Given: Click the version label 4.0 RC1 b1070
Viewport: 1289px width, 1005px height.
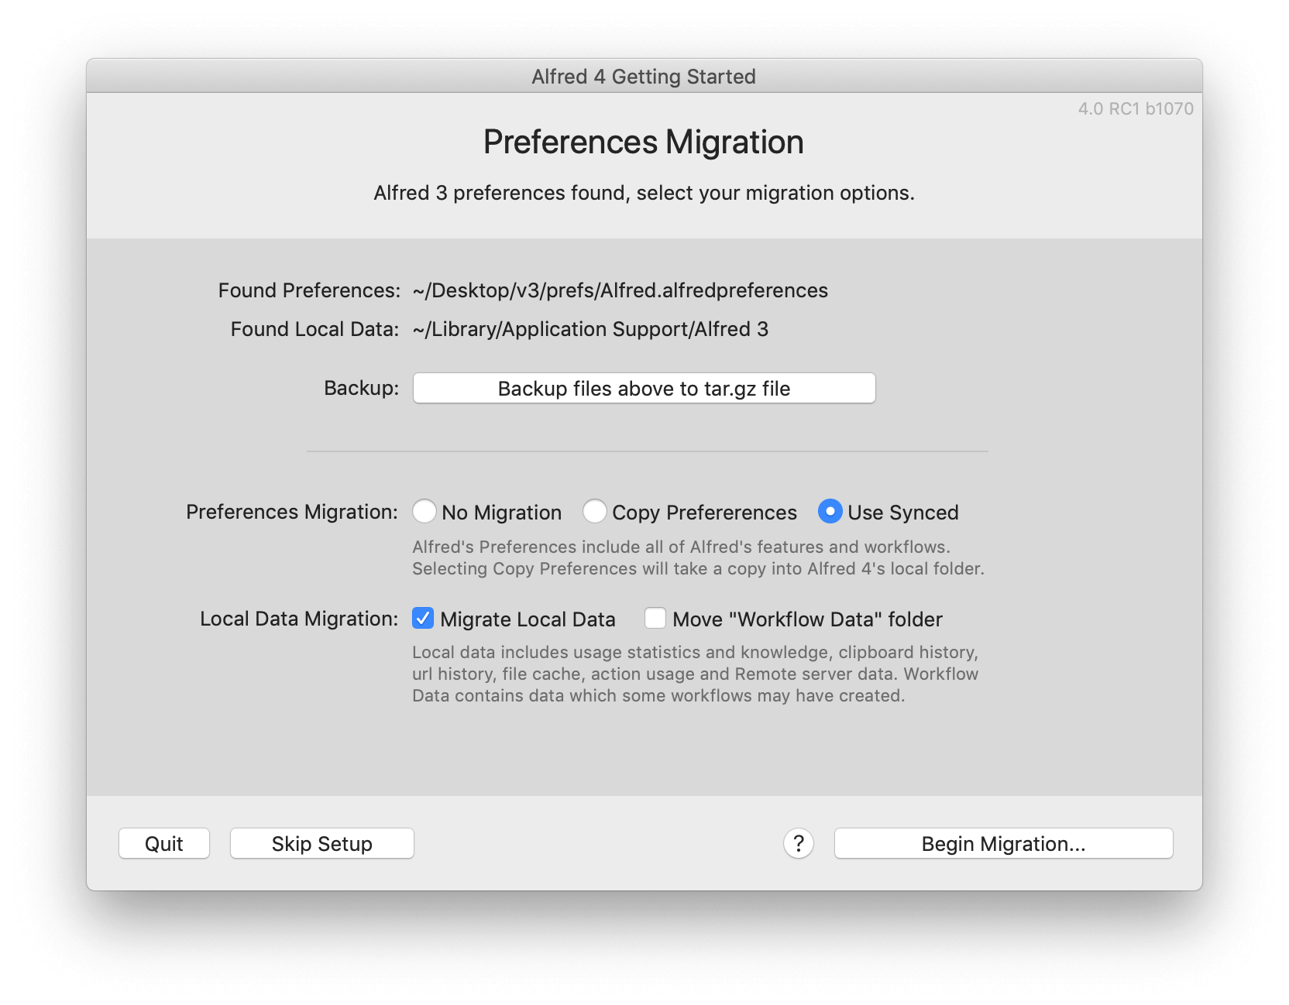Looking at the screenshot, I should 1134,108.
